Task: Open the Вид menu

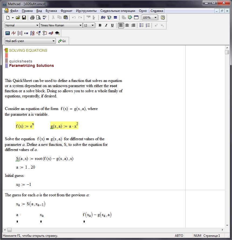Action: pos(39,11)
